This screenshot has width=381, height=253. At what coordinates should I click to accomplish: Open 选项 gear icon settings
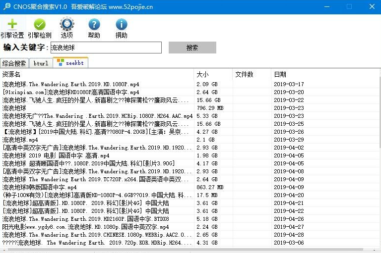coord(67,25)
